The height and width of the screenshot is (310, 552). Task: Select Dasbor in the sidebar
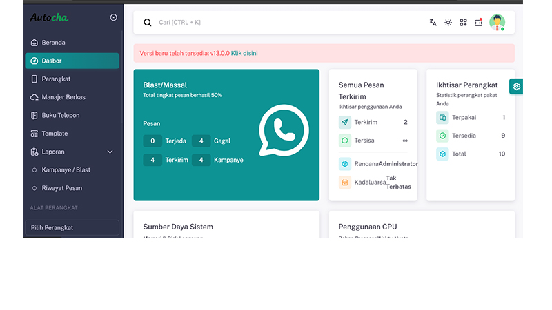click(72, 61)
